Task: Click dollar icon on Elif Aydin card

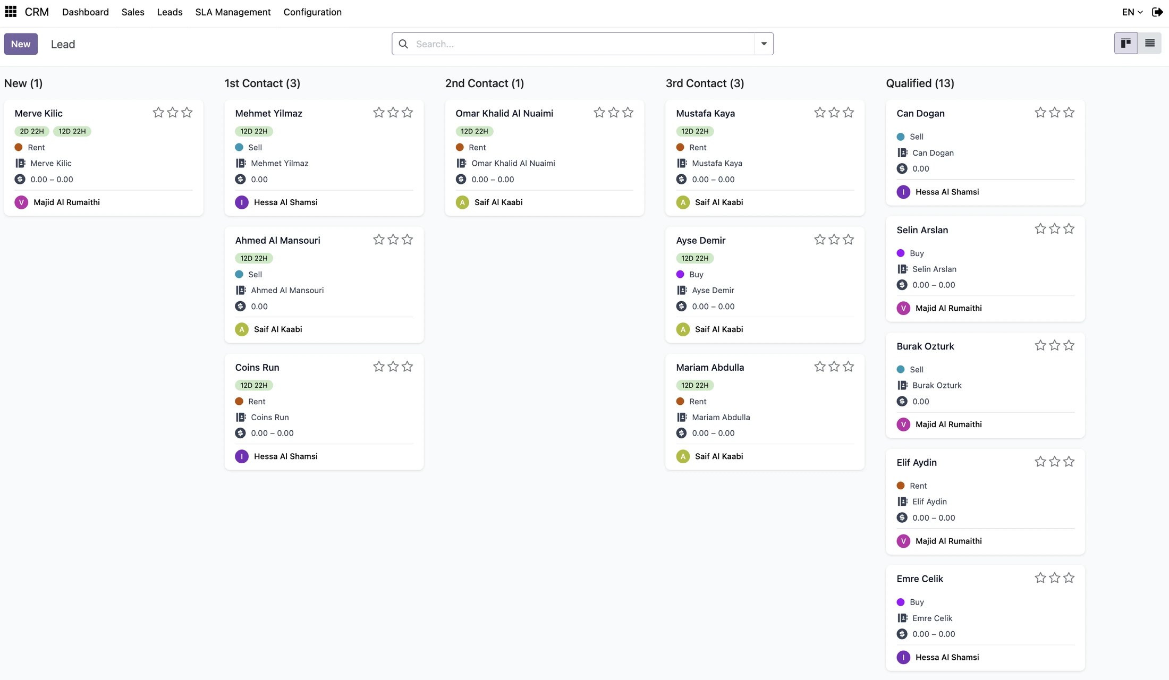Action: point(902,517)
